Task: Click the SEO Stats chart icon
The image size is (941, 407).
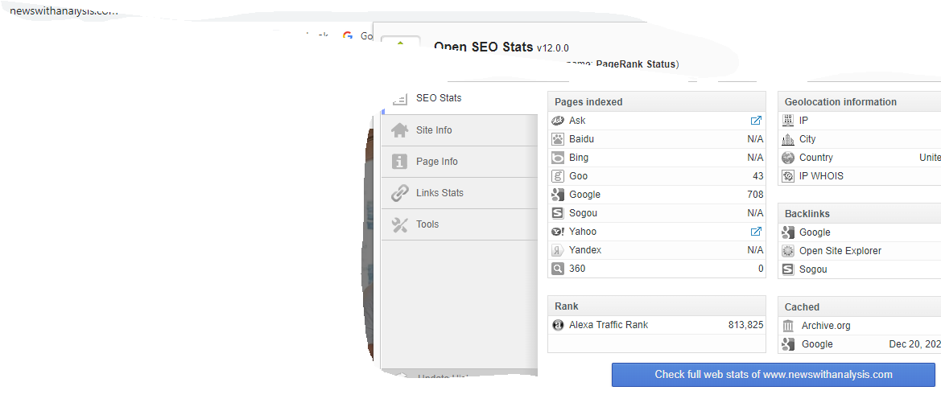Action: [x=400, y=99]
